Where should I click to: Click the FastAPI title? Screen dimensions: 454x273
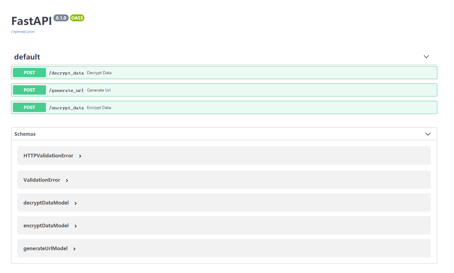[x=32, y=21]
